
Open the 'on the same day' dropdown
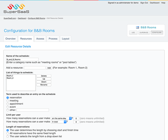click(61, 118)
